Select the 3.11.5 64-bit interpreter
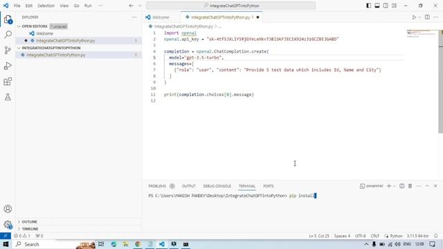This screenshot has width=443, height=249. pyautogui.click(x=417, y=236)
